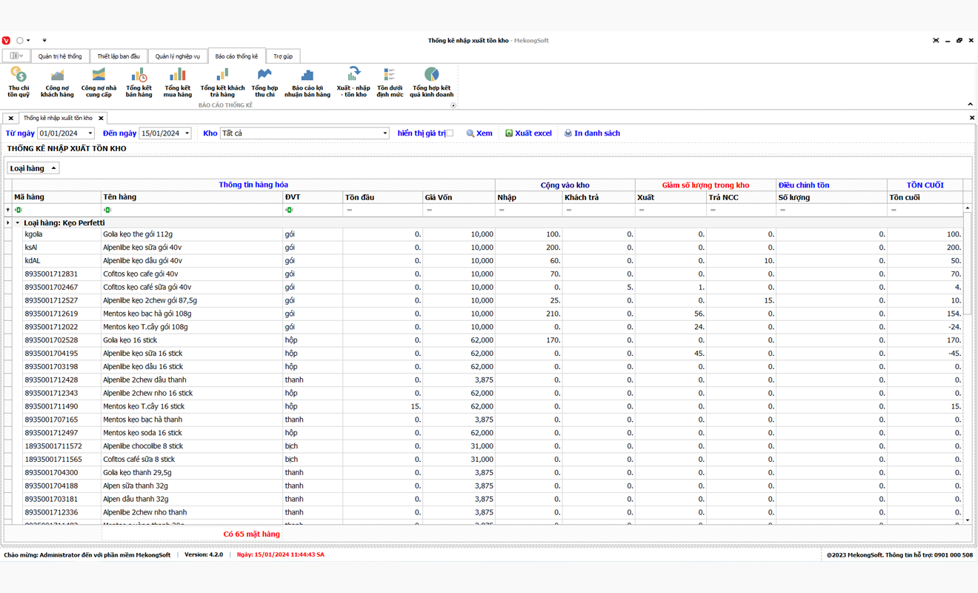978x593 pixels.
Task: Sort by the Khách trả column header
Action: pyautogui.click(x=599, y=197)
